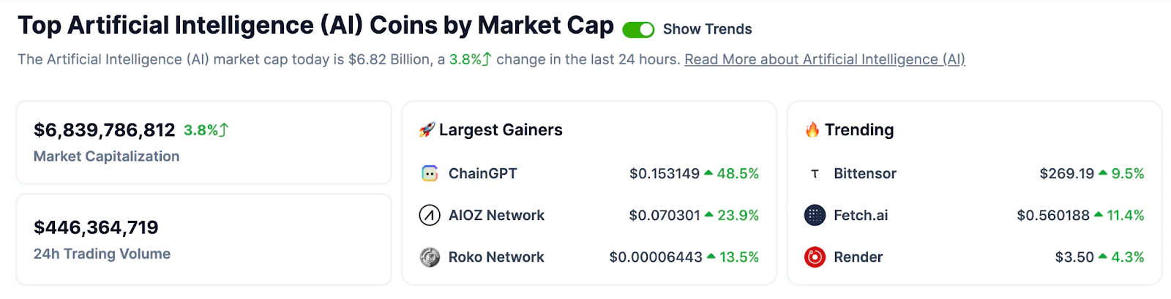This screenshot has height=299, width=1171.
Task: Open the ChainGPT coin name link
Action: coord(482,173)
